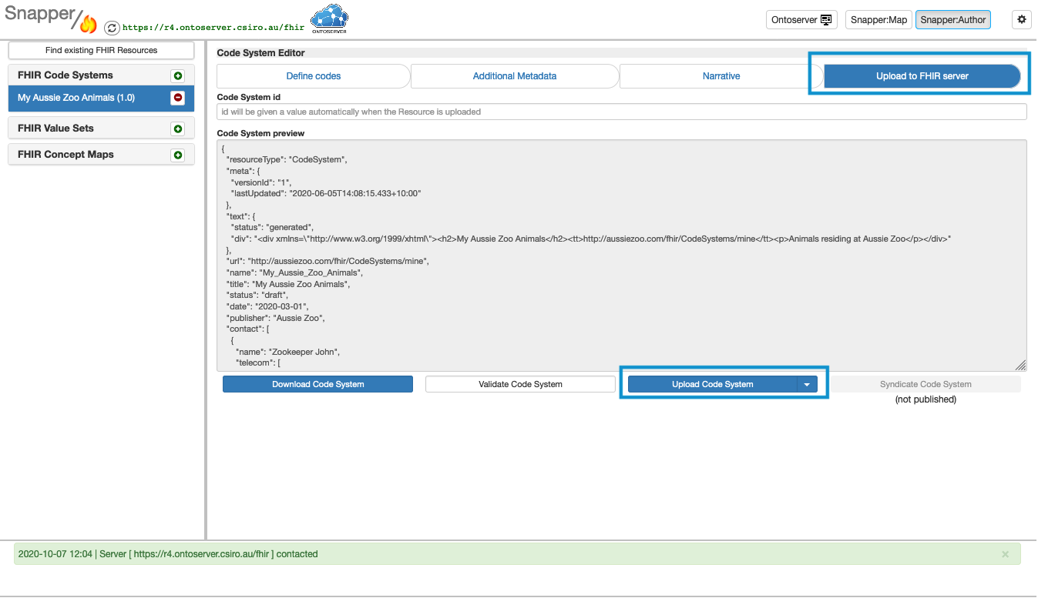This screenshot has width=1038, height=598.
Task: Click Upload Code System button
Action: [x=713, y=384]
